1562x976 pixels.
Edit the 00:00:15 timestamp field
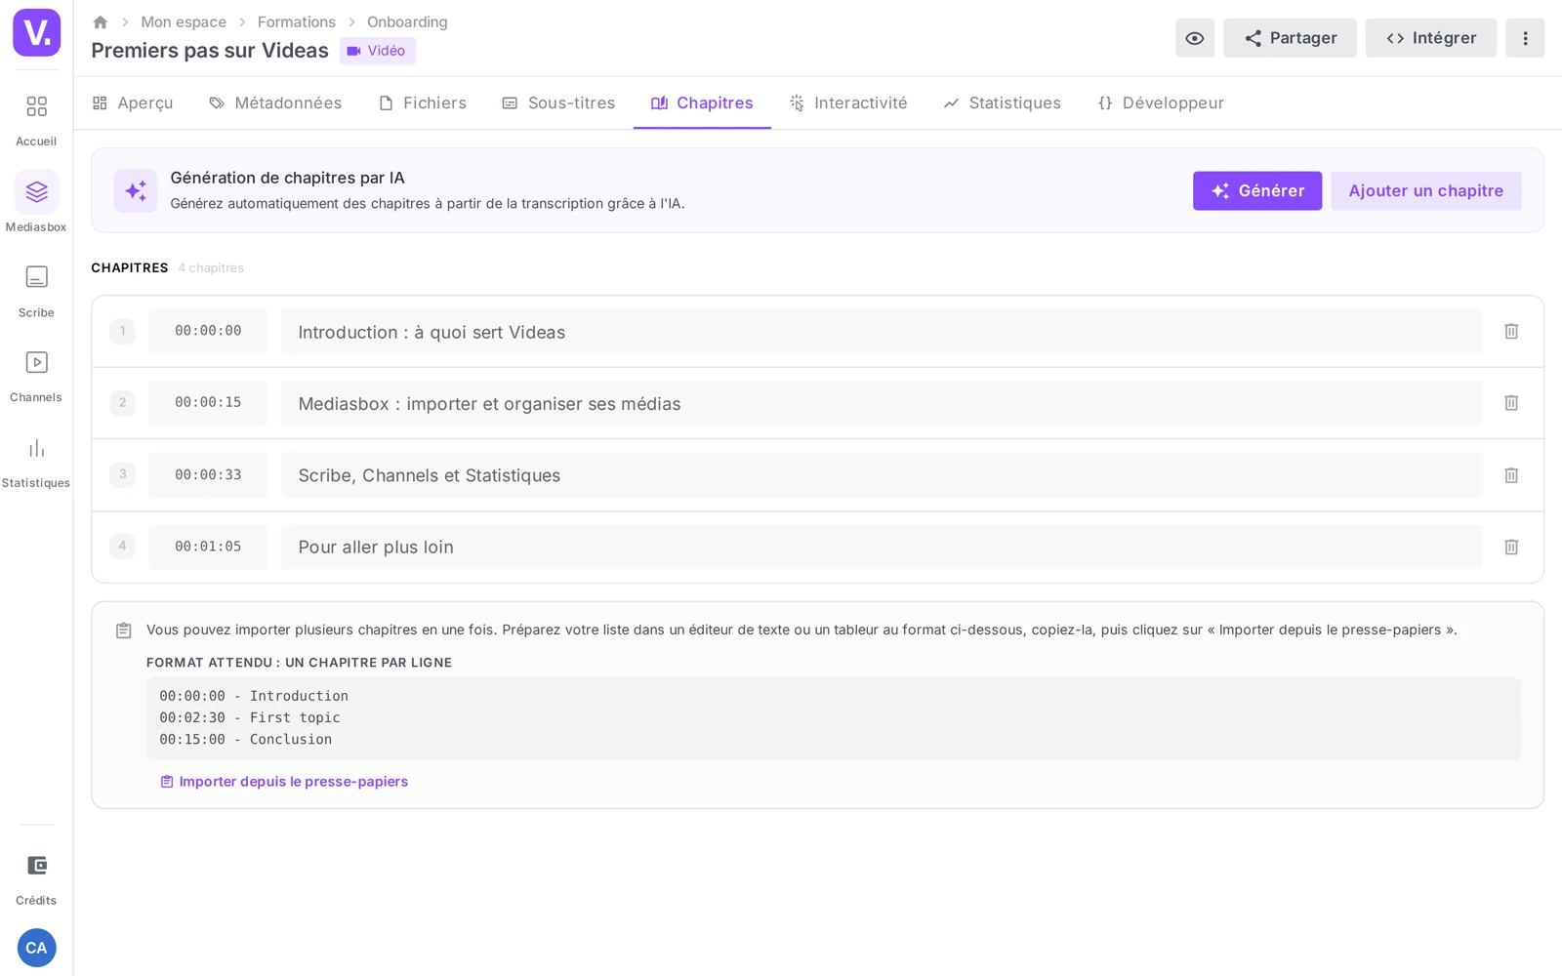pos(208,402)
